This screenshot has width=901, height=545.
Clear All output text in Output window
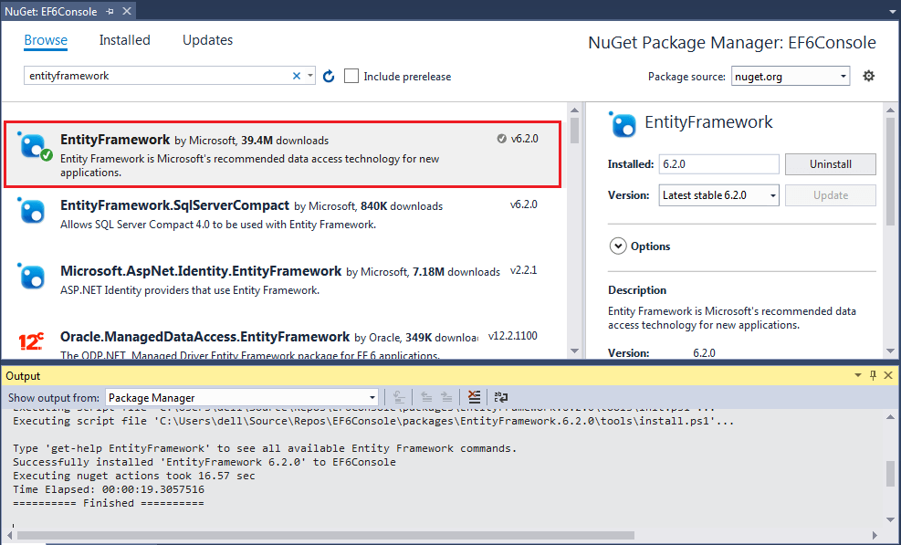coord(474,397)
